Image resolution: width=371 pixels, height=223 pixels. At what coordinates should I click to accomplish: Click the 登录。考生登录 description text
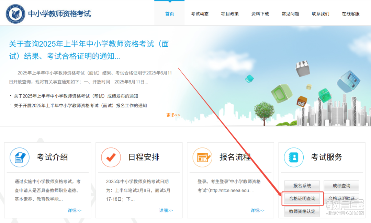pos(229,186)
